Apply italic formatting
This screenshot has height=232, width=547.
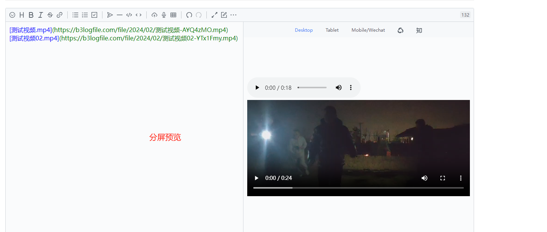click(40, 15)
